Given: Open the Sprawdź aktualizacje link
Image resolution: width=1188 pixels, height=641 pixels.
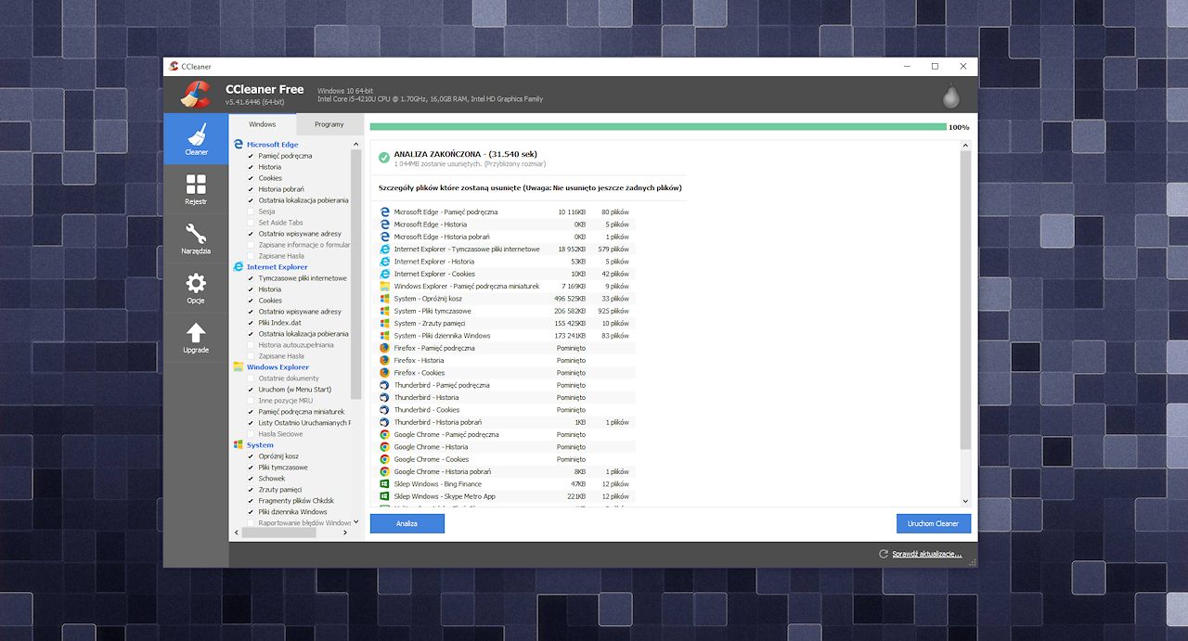Looking at the screenshot, I should click(927, 554).
